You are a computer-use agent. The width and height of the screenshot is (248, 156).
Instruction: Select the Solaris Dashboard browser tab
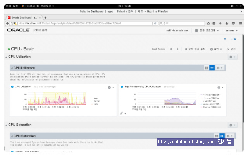coord(24,17)
